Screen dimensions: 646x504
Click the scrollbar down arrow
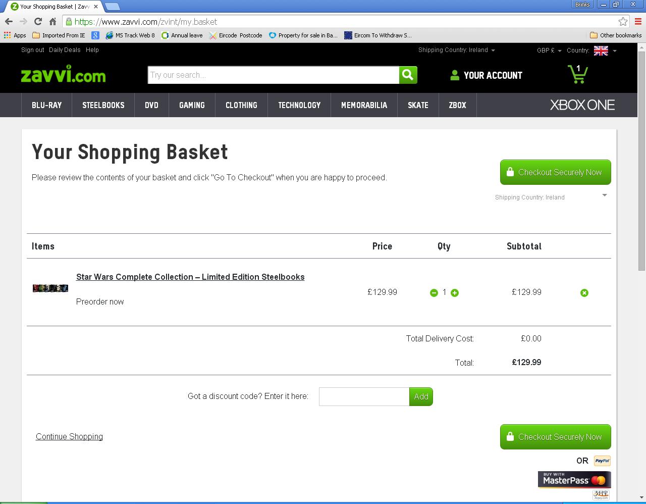(641, 498)
